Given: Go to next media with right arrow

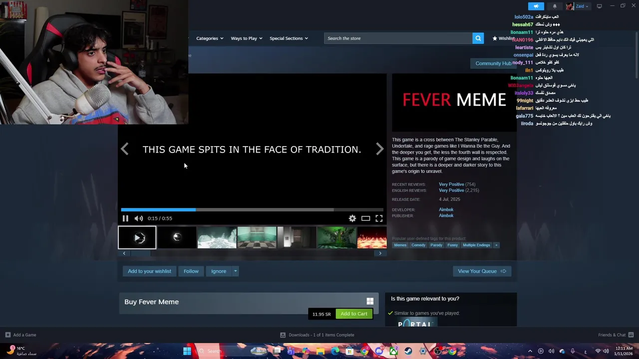Looking at the screenshot, I should pyautogui.click(x=379, y=149).
